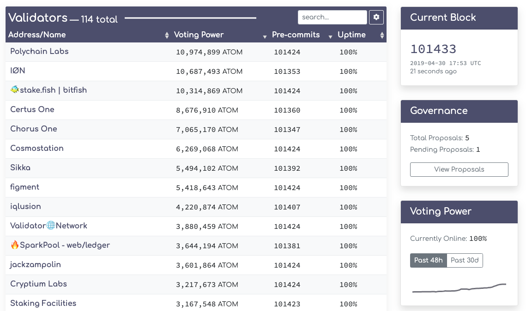The height and width of the screenshot is (311, 526).
Task: Click the Pre-commits column header
Action: (x=296, y=35)
